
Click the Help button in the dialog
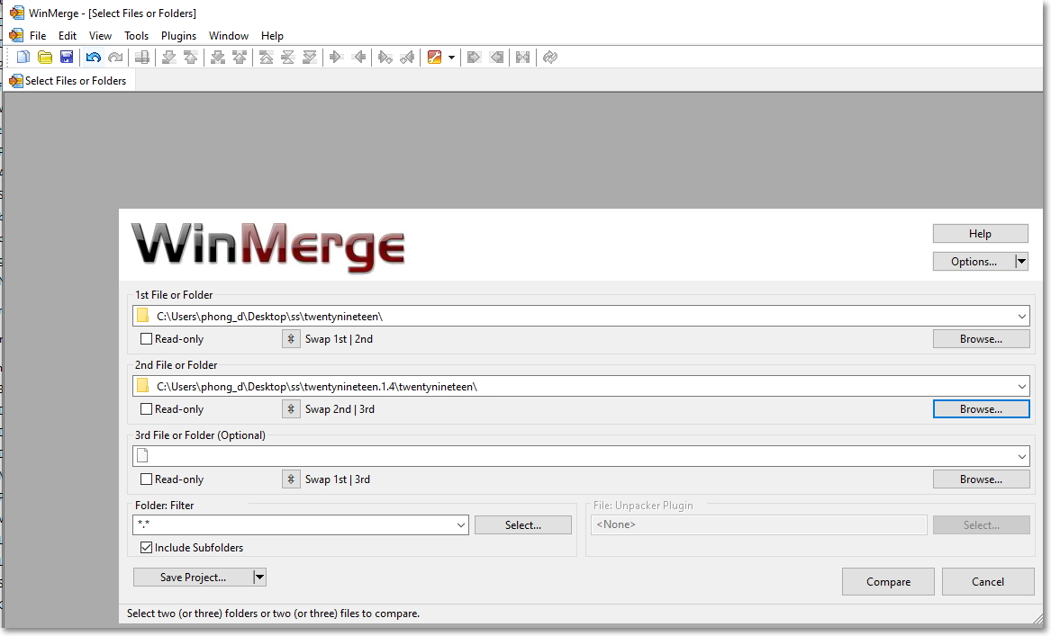point(980,234)
